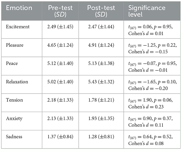Click the post-test value 5.43 (±1.32)

pos(101,82)
